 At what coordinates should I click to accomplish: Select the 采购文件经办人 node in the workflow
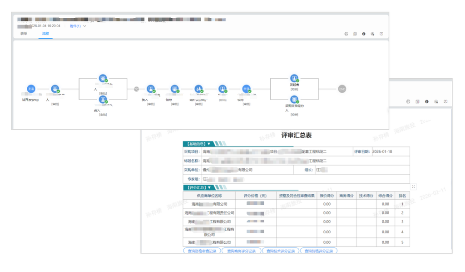(x=294, y=100)
